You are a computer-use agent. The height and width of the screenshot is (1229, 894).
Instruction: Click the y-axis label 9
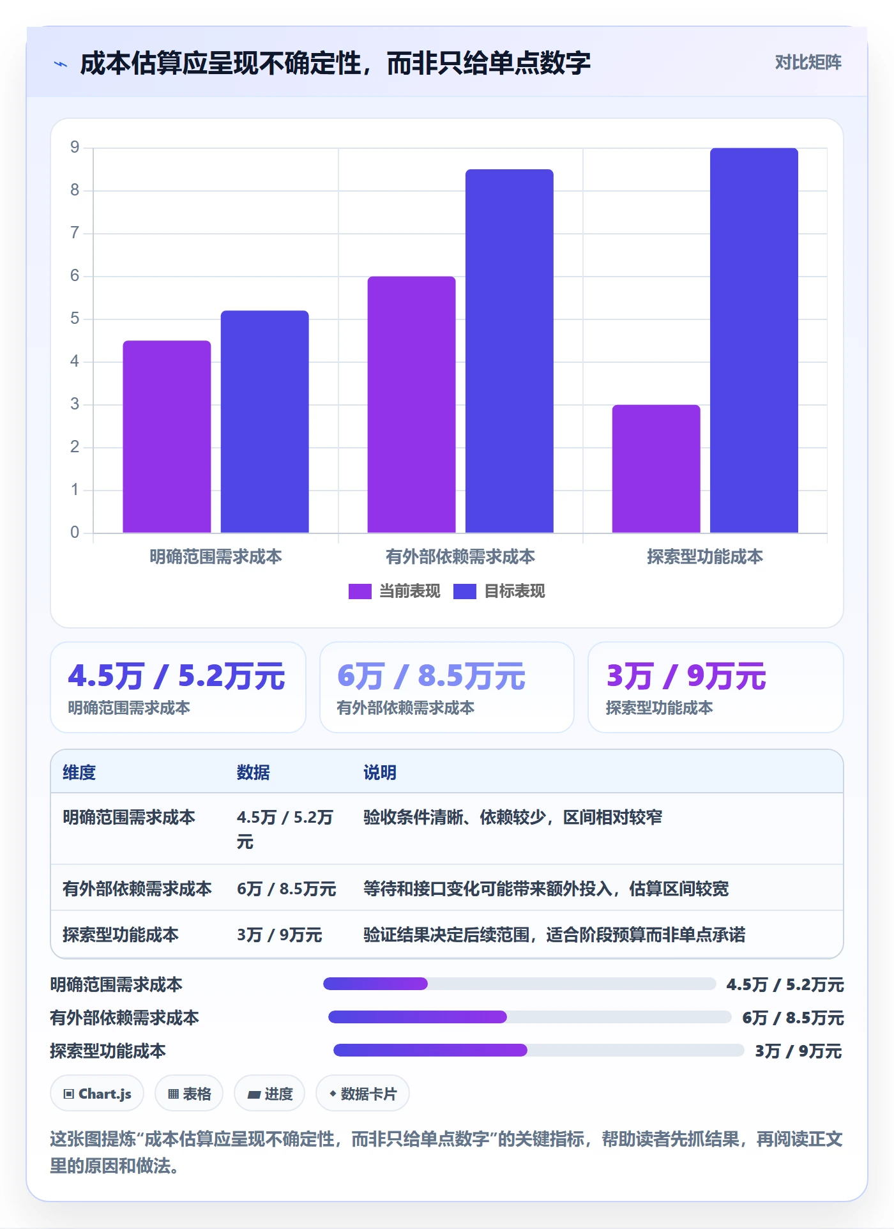pos(75,148)
